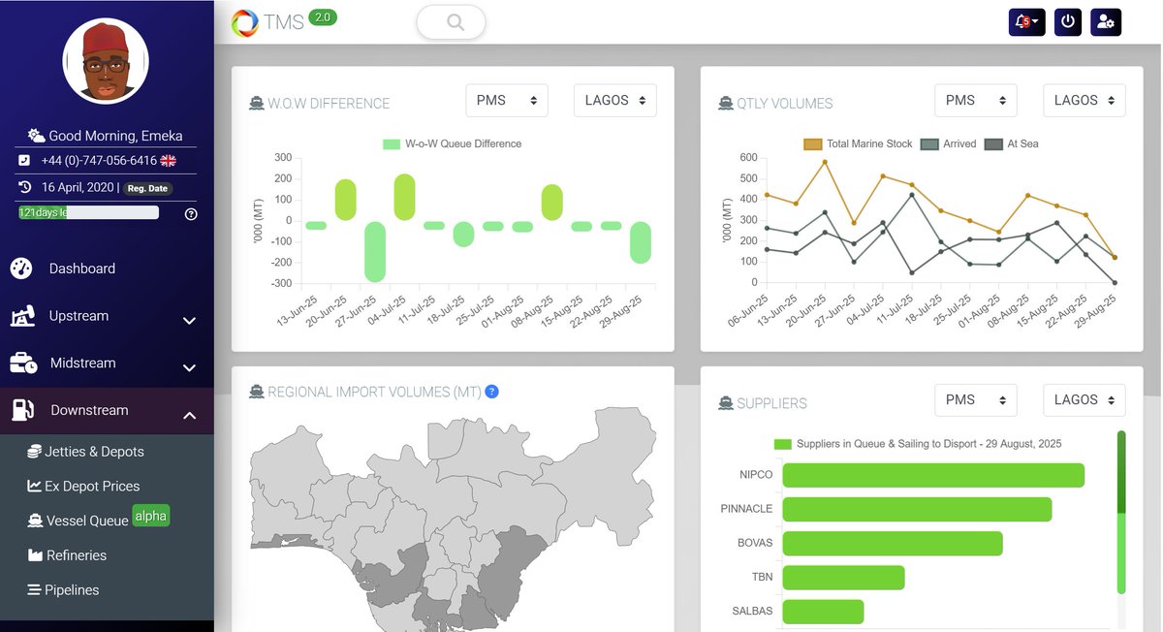Click the Upstream chevron arrow

click(190, 321)
